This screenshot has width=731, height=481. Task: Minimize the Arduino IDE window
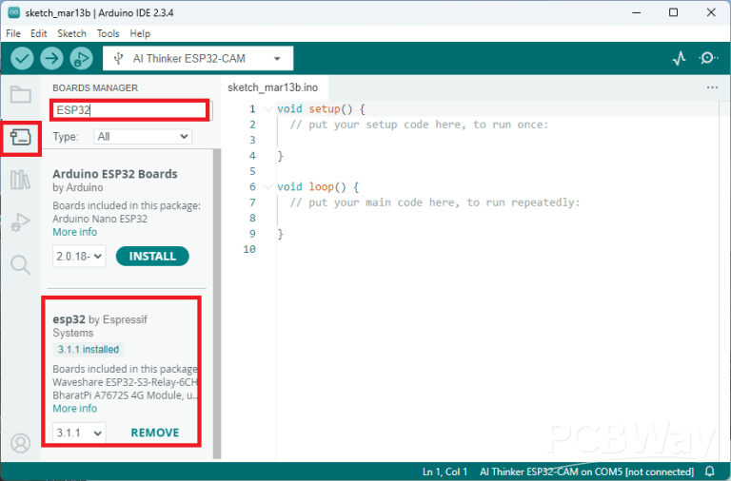[x=637, y=12]
